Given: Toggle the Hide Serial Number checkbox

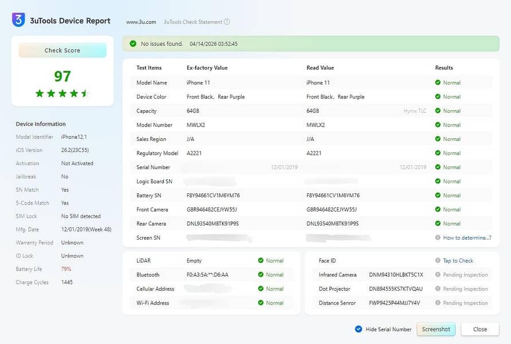Looking at the screenshot, I should (358, 329).
